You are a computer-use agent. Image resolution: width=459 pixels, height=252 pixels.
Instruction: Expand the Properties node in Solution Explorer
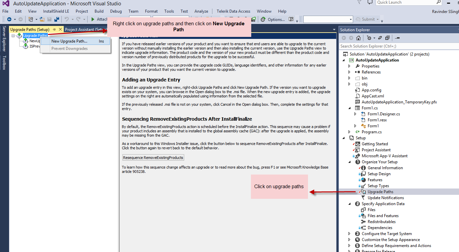pyautogui.click(x=349, y=66)
